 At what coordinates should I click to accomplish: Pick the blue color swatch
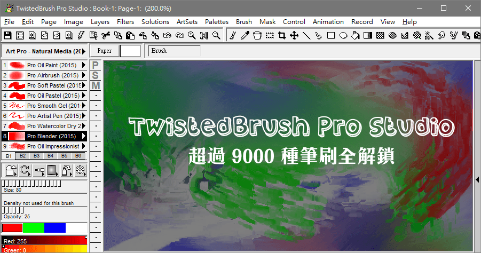click(55, 228)
